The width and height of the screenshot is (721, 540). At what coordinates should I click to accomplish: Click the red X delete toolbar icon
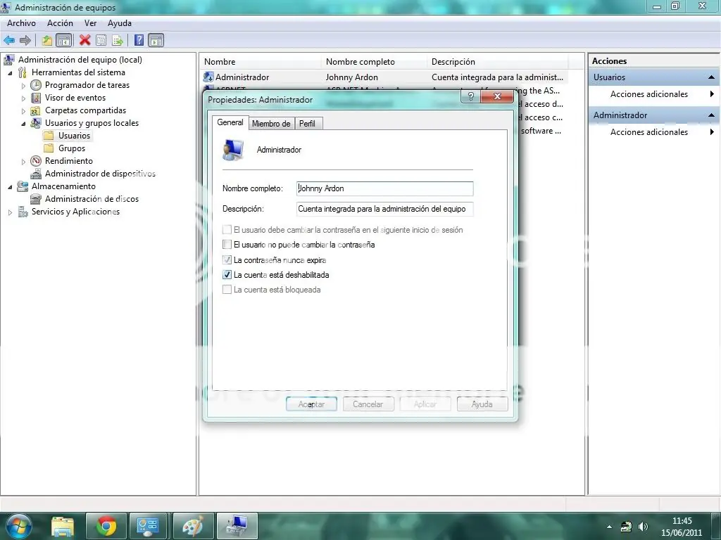(85, 40)
